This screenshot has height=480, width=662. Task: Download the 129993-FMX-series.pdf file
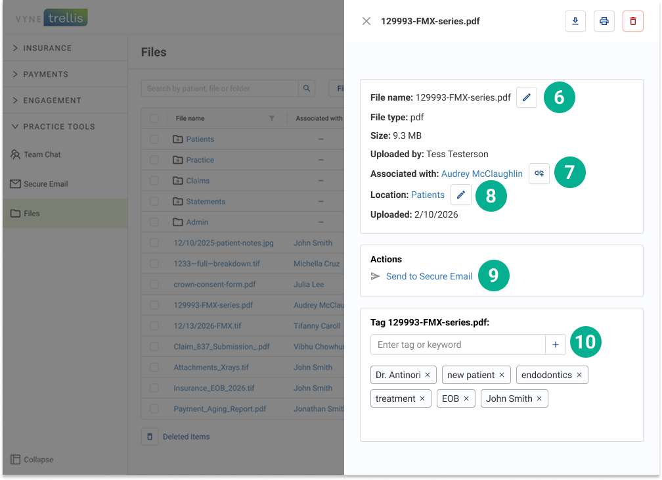[x=575, y=21]
